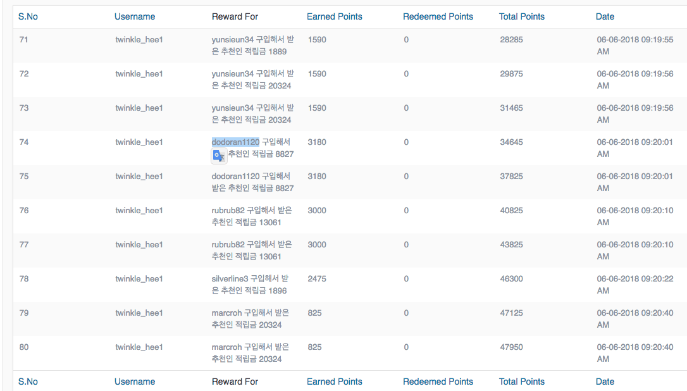Viewport: 687px width, 391px height.
Task: Sort table by the Date column
Action: [x=605, y=16]
